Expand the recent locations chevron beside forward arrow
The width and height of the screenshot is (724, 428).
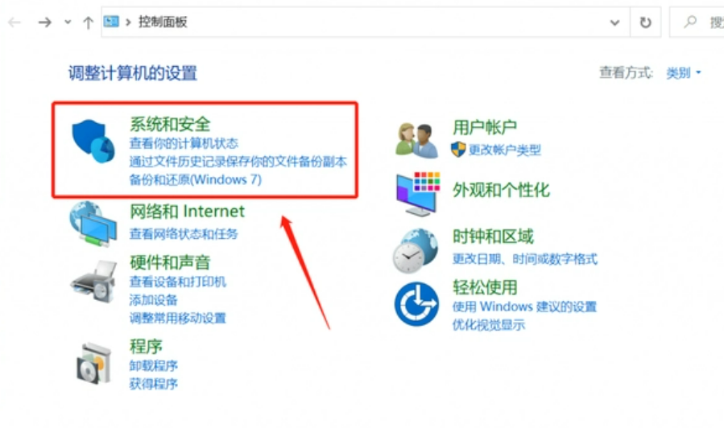click(68, 22)
